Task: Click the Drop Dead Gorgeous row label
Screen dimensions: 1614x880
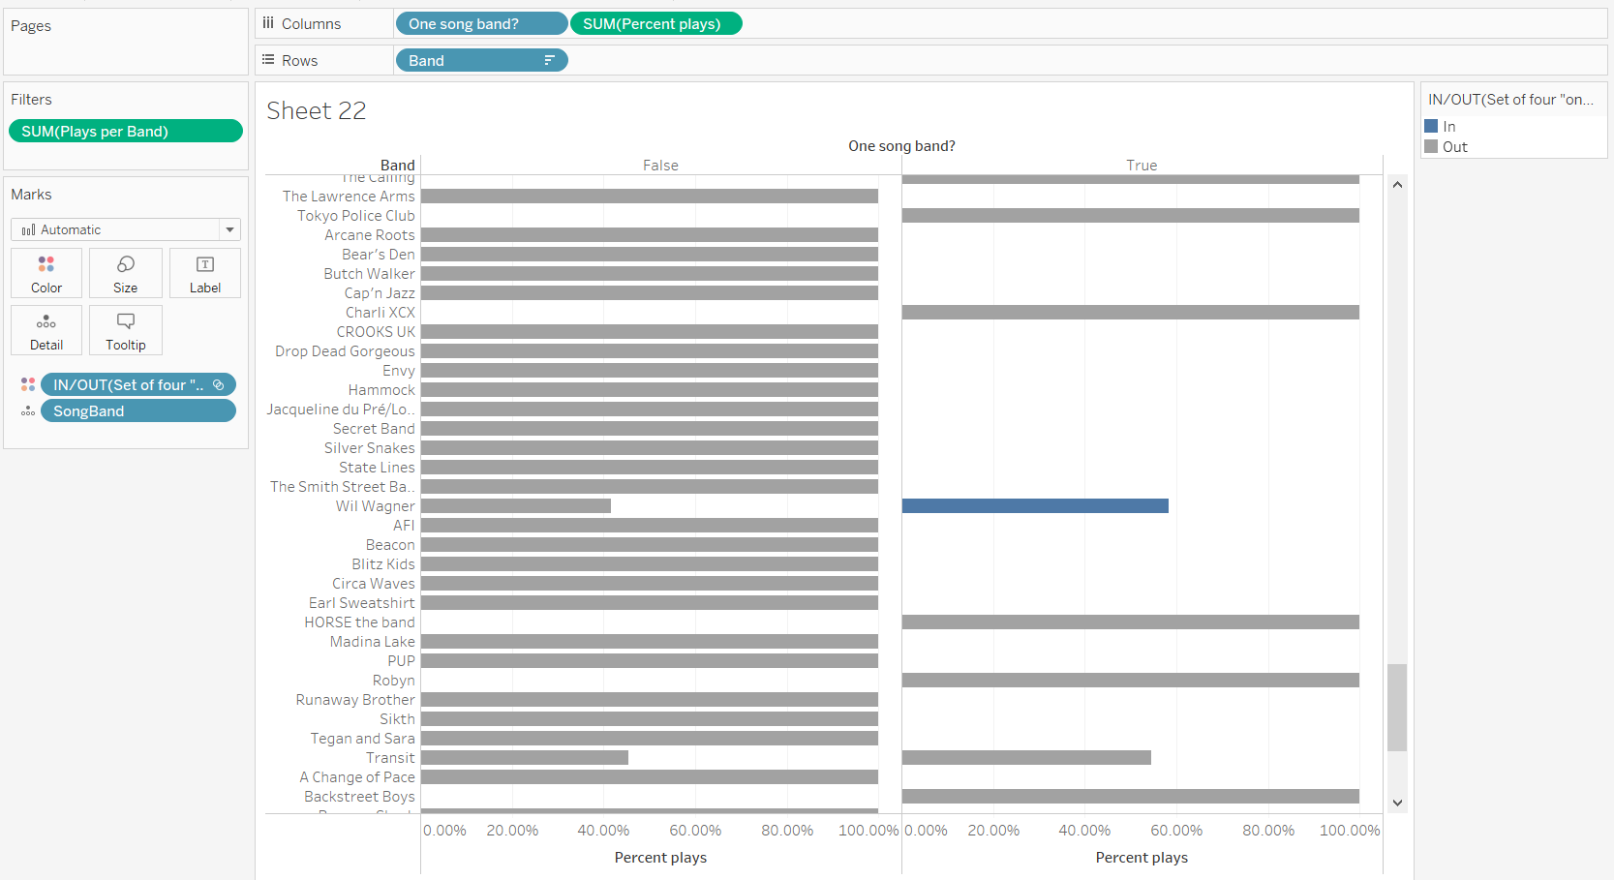Action: coord(345,350)
